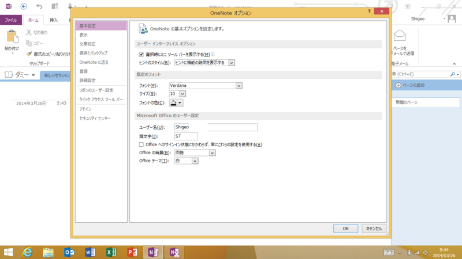This screenshot has height=259, width=462.
Task: Open Outlook from the taskbar
Action: point(69,252)
